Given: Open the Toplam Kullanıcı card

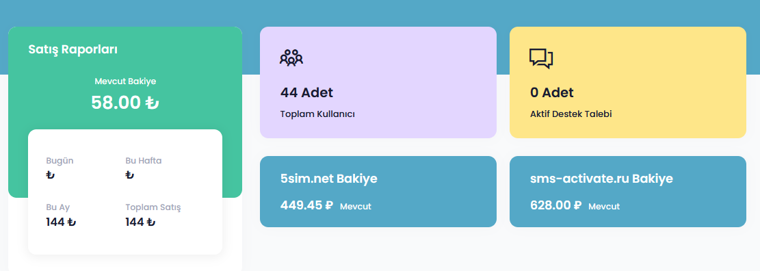Looking at the screenshot, I should 378,82.
